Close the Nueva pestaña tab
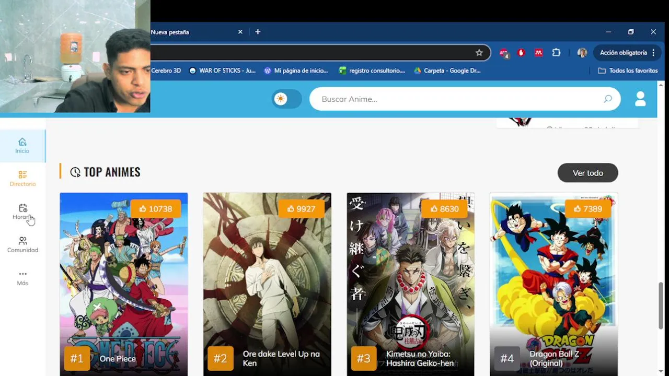Screen dimensions: 669x376 240,32
